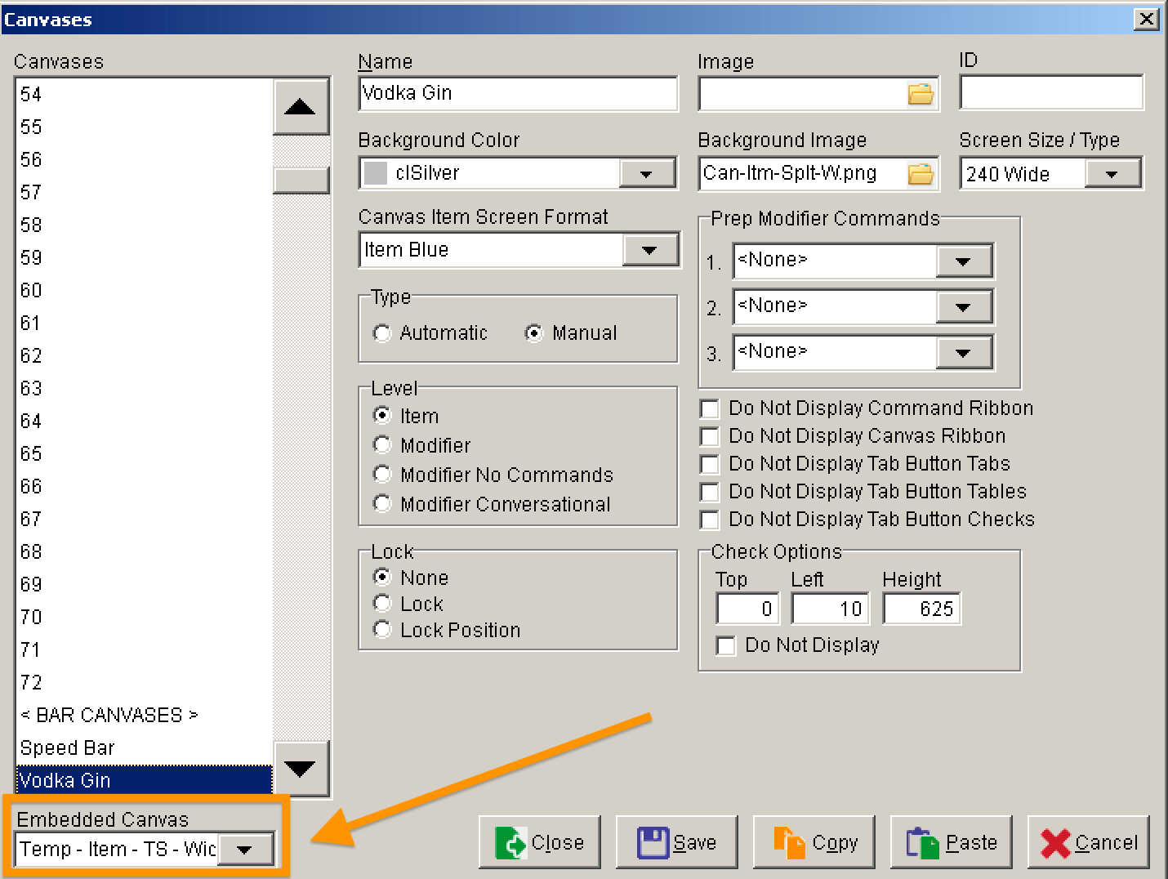Select Speed Bar in the Canvases list
Screen dimensions: 1168x879
pos(68,747)
